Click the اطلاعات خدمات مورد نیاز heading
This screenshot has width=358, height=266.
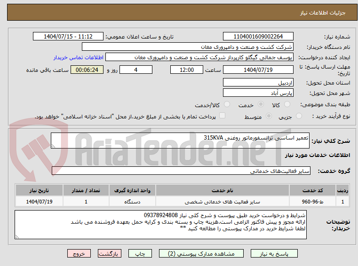tap(318, 155)
